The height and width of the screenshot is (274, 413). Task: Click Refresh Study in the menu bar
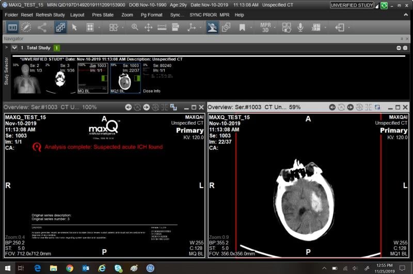coord(51,15)
